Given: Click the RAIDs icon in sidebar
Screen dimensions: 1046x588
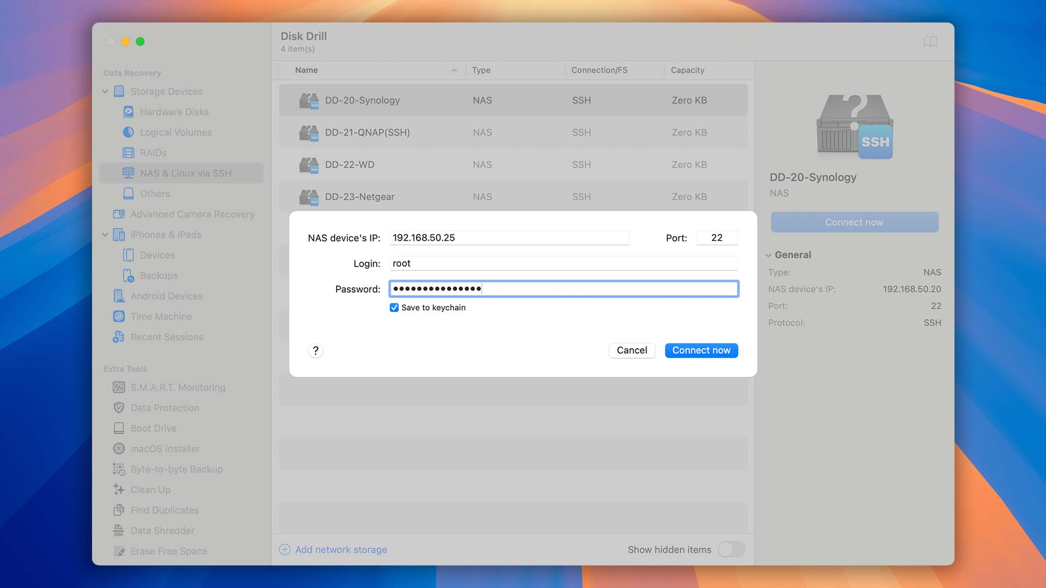Looking at the screenshot, I should click(x=128, y=153).
